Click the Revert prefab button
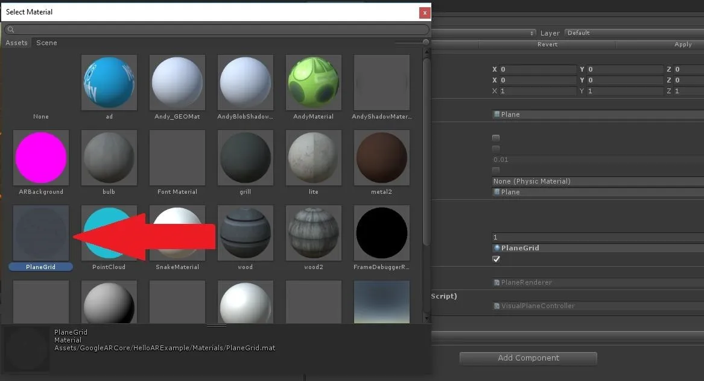704x381 pixels. coord(547,45)
